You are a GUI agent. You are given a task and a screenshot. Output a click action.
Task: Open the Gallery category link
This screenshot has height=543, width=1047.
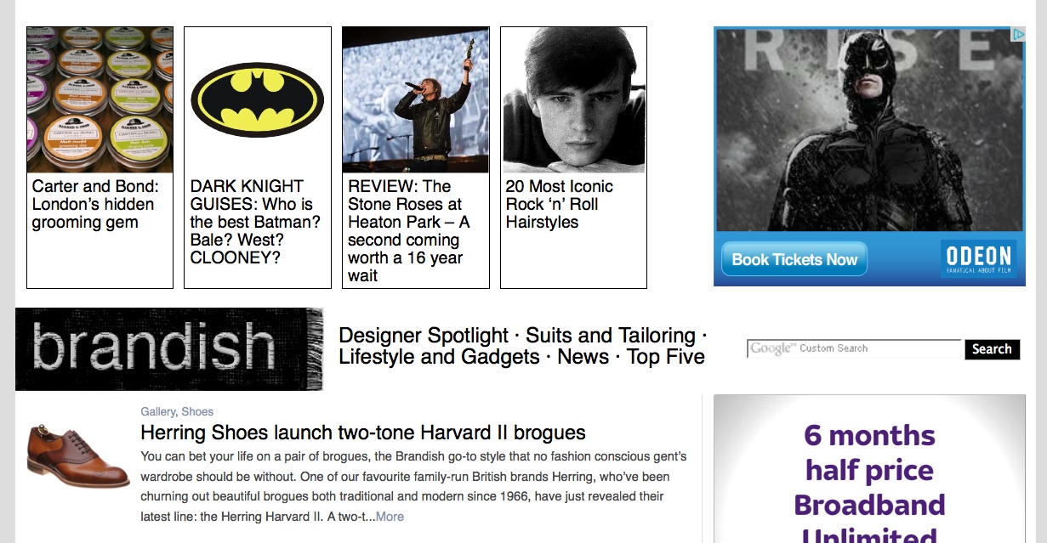click(157, 411)
